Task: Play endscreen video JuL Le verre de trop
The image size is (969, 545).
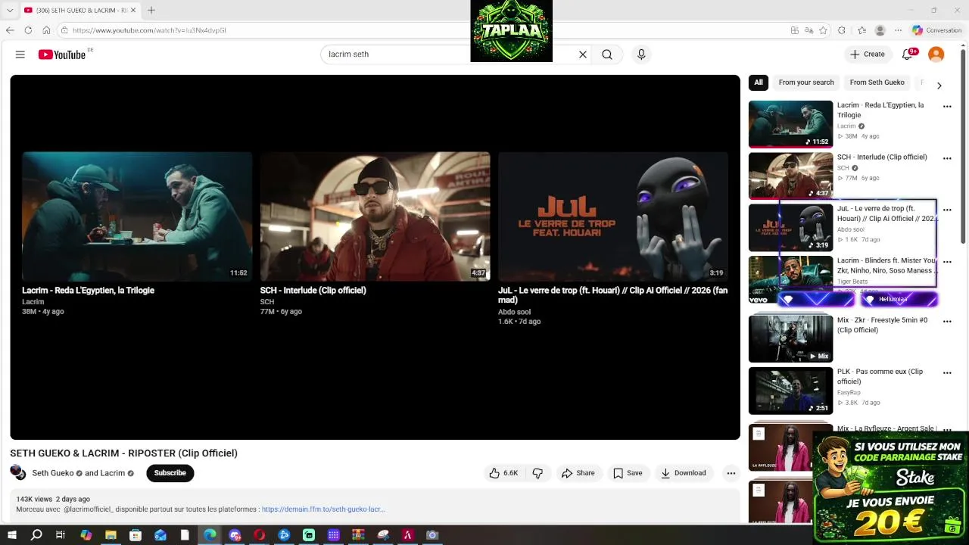Action: coord(613,216)
